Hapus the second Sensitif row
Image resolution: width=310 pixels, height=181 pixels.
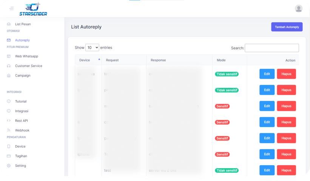click(x=286, y=122)
